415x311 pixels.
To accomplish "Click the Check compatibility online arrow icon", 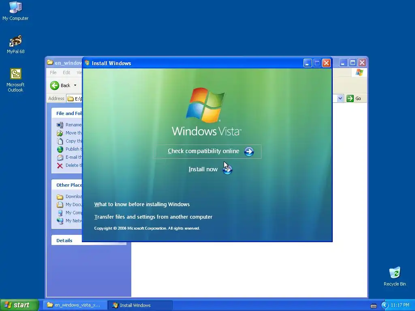I will tap(249, 151).
